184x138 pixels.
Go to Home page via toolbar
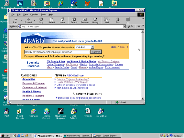62,20
